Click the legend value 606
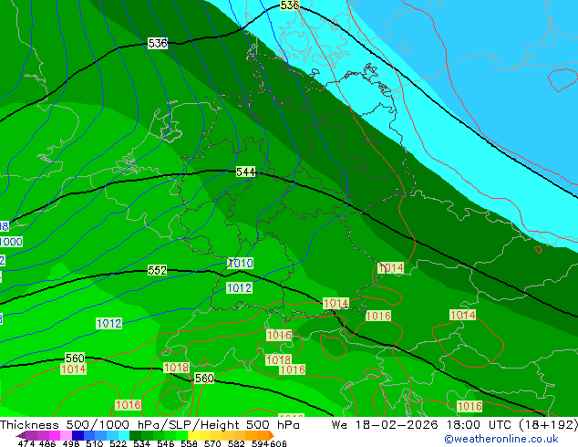The image size is (578, 447). pos(278,443)
